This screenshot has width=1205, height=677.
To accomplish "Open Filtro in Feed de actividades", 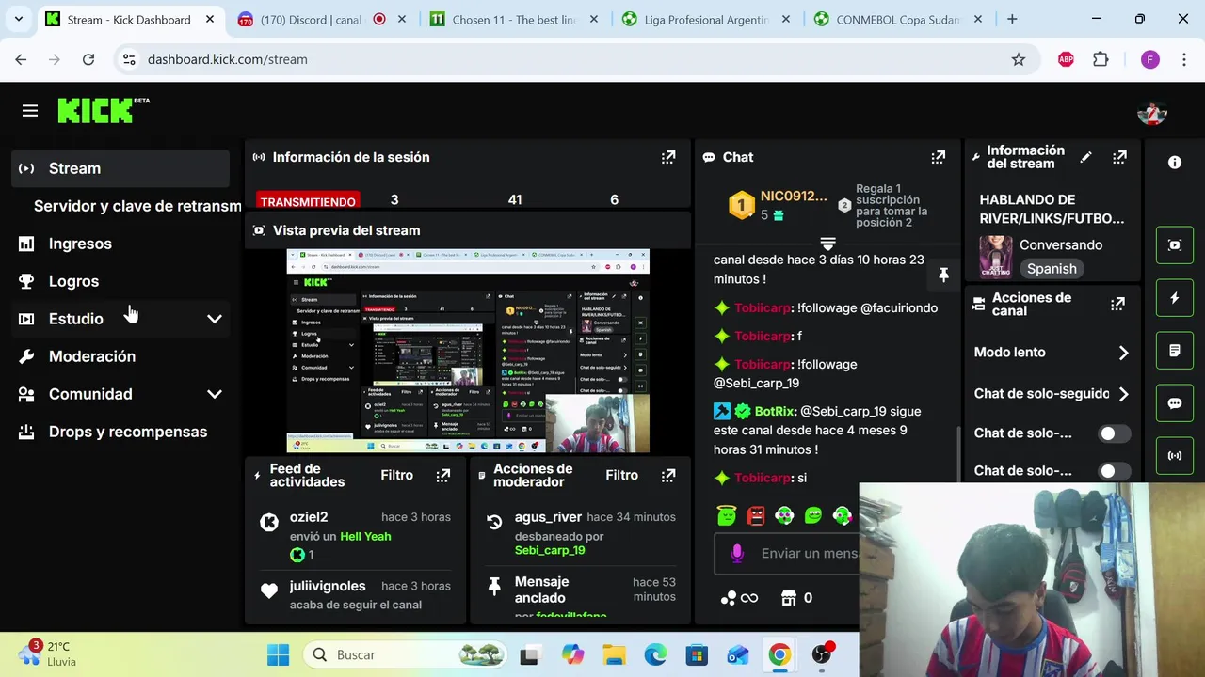I will pos(397,475).
